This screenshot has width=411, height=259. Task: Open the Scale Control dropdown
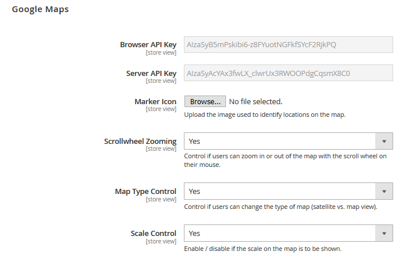[288, 233]
